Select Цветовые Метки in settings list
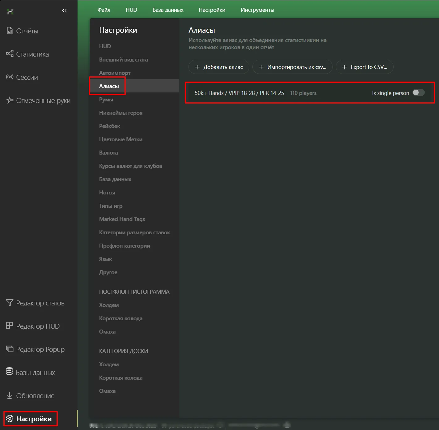Screen dimensions: 439x430 (x=121, y=139)
